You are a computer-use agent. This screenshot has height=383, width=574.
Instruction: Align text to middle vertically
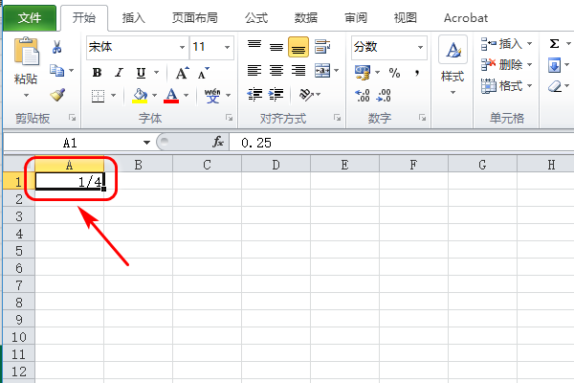pos(276,47)
